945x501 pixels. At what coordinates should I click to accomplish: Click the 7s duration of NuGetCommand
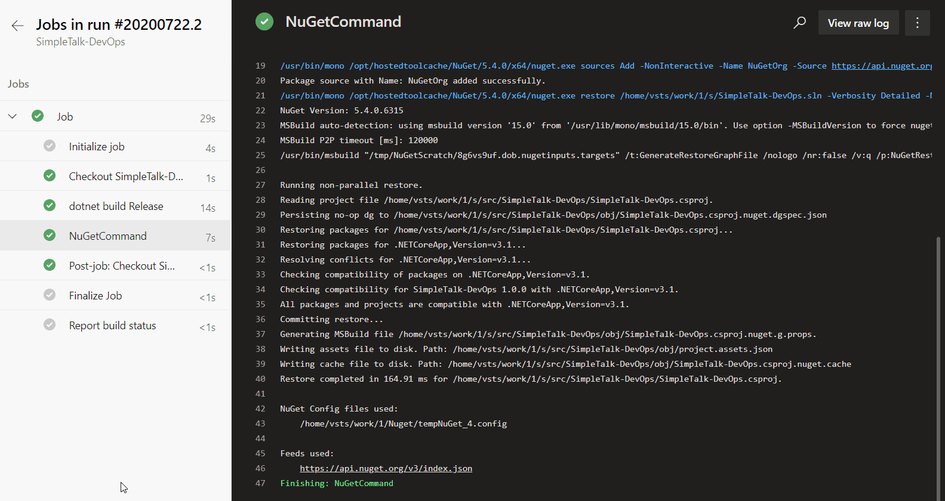(211, 238)
